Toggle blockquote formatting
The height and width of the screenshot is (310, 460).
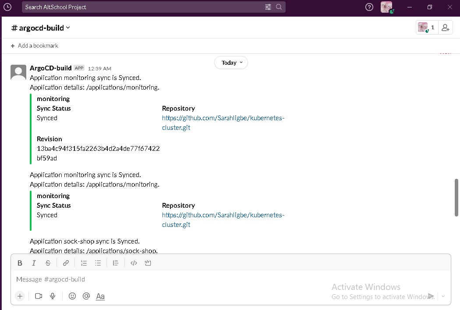coord(116,263)
